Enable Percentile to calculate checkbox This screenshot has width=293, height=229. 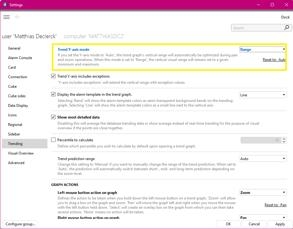tap(53, 140)
